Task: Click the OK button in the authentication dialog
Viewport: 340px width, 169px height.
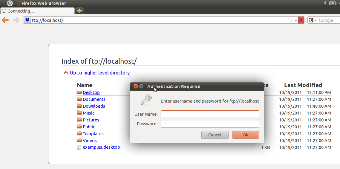Action: (x=245, y=135)
